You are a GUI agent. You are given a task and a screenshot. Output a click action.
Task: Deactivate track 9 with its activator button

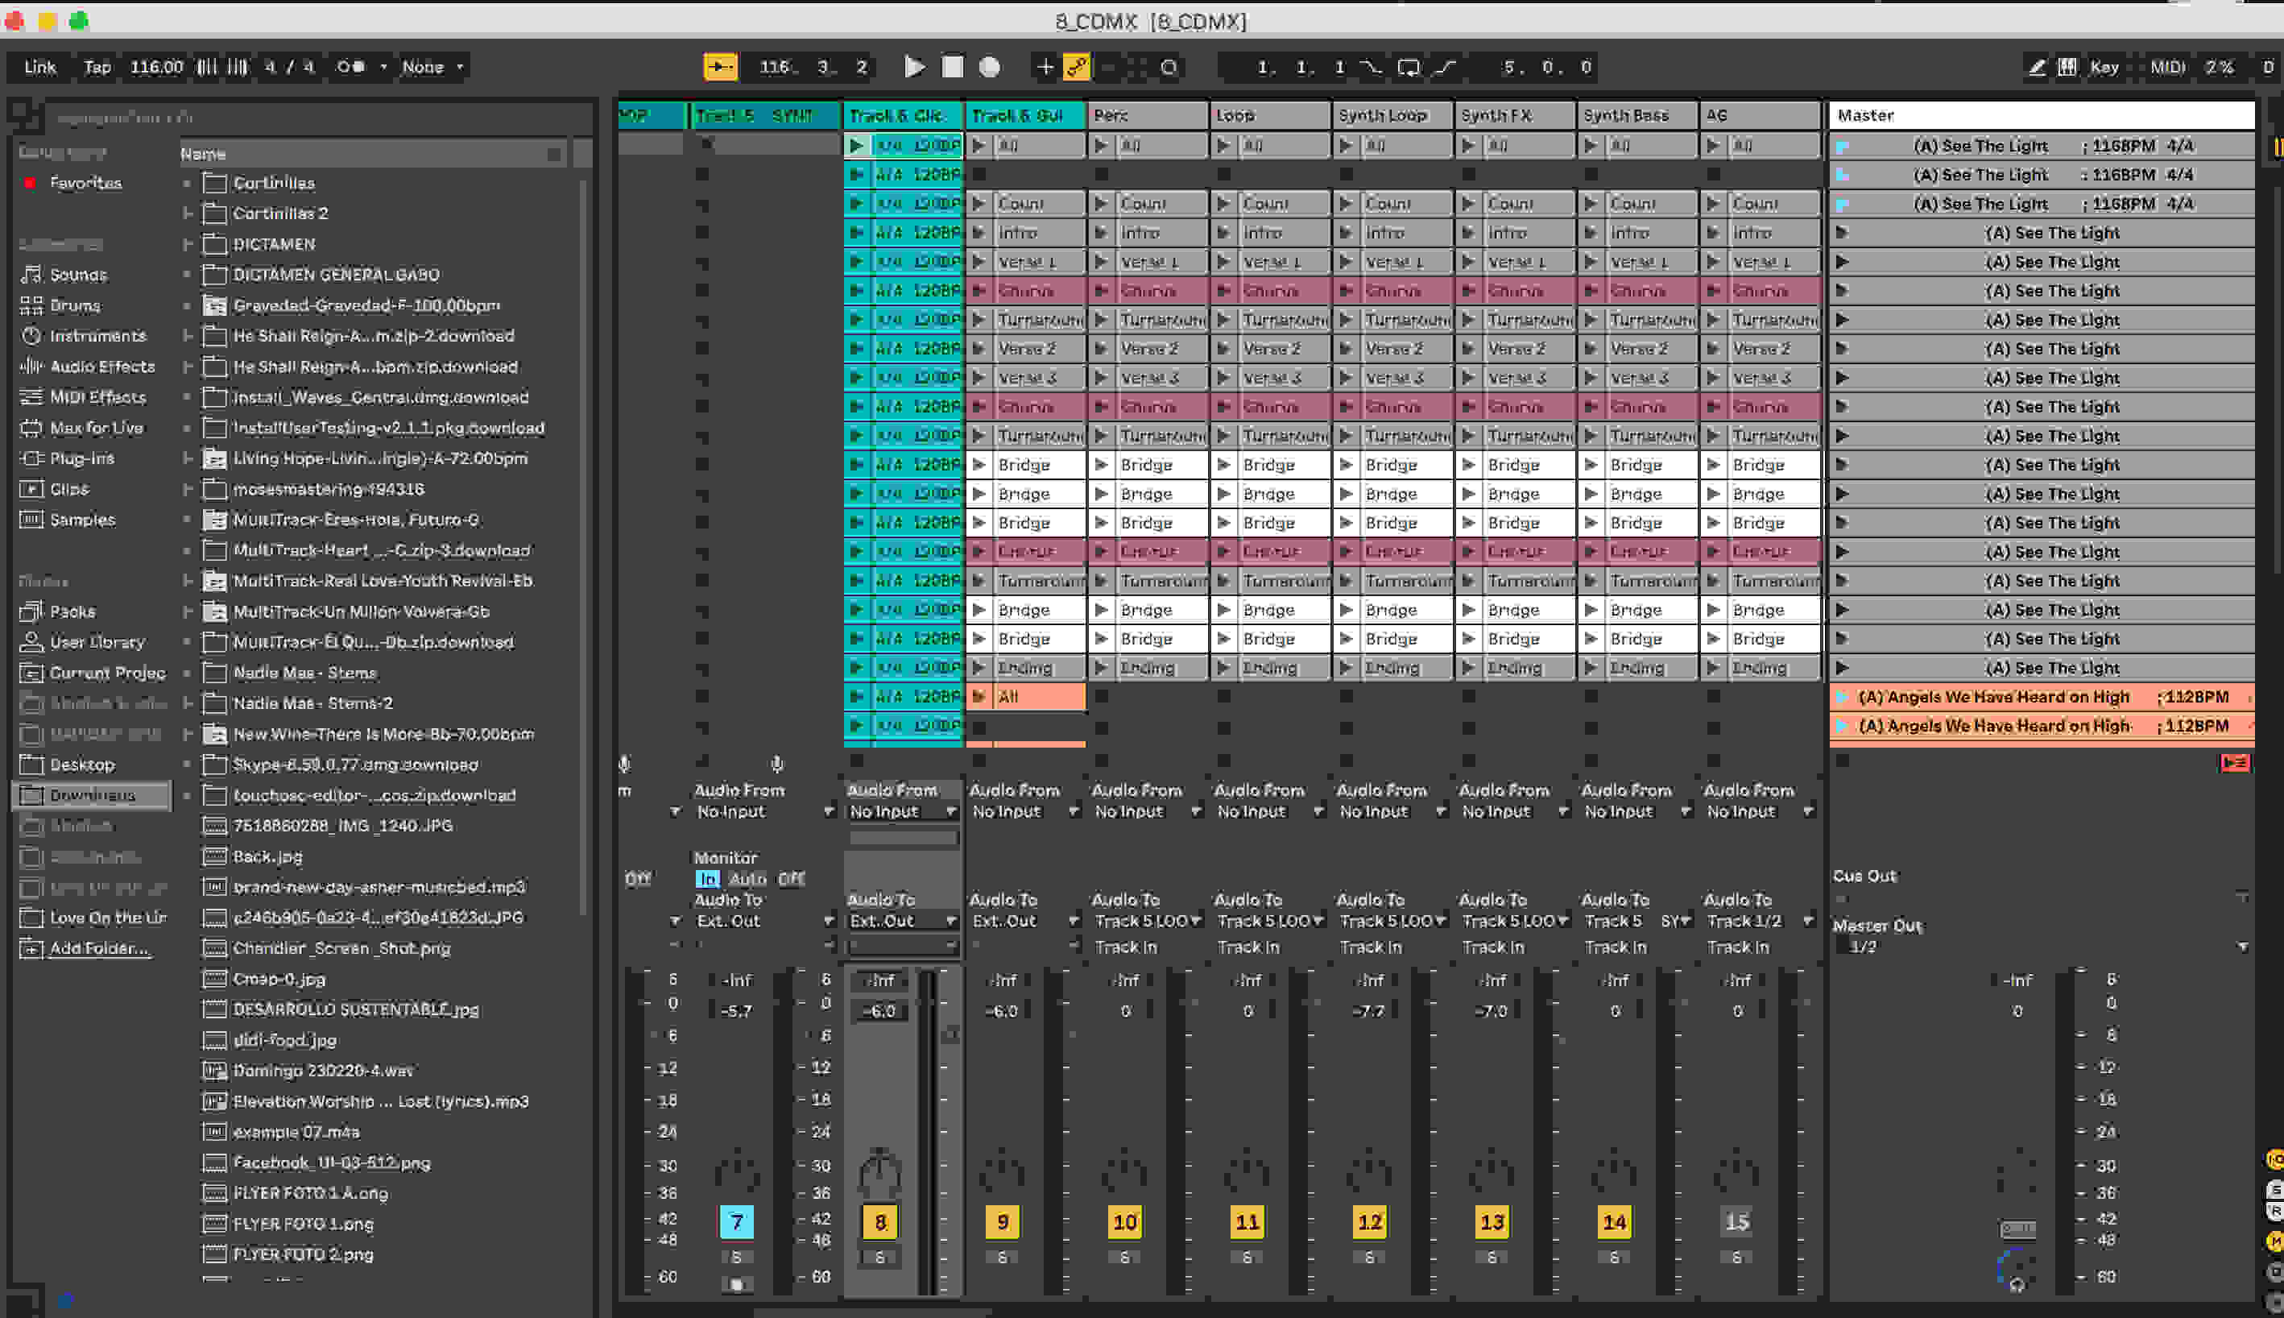point(1002,1221)
